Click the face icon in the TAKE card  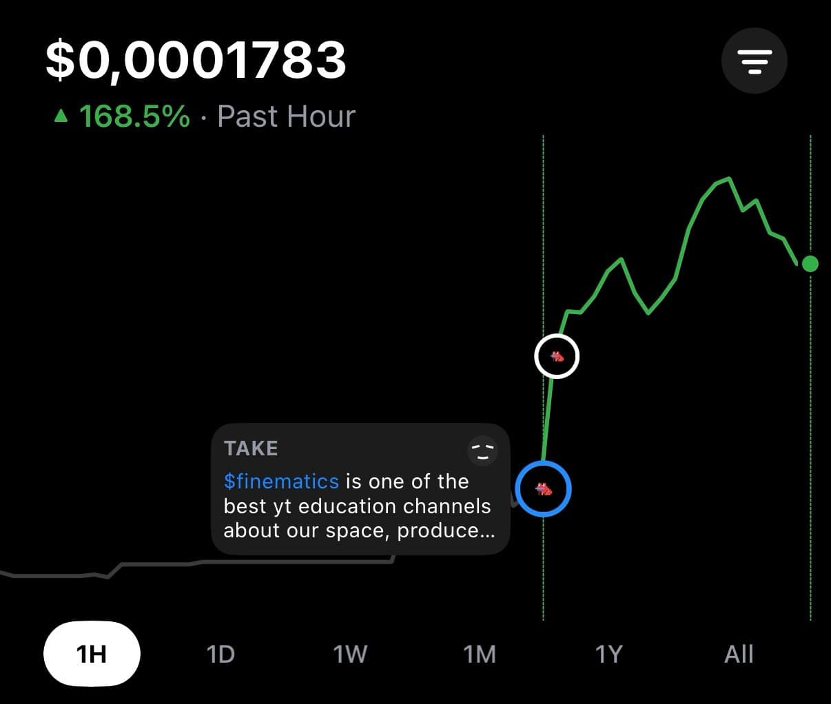[x=482, y=451]
